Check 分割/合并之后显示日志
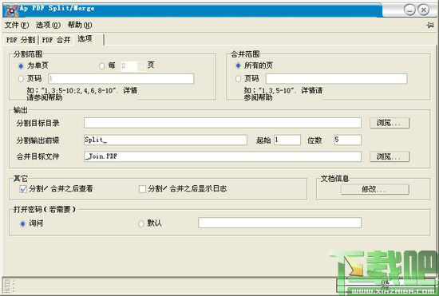This screenshot has width=439, height=296. click(142, 189)
